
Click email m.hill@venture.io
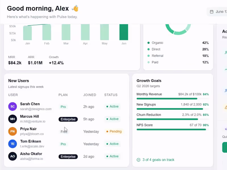[x=33, y=122]
